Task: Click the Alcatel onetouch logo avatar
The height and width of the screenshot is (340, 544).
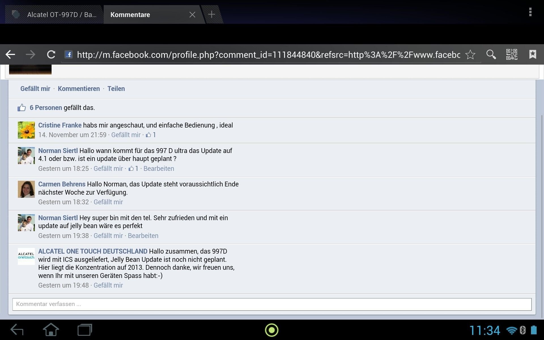Action: point(26,256)
